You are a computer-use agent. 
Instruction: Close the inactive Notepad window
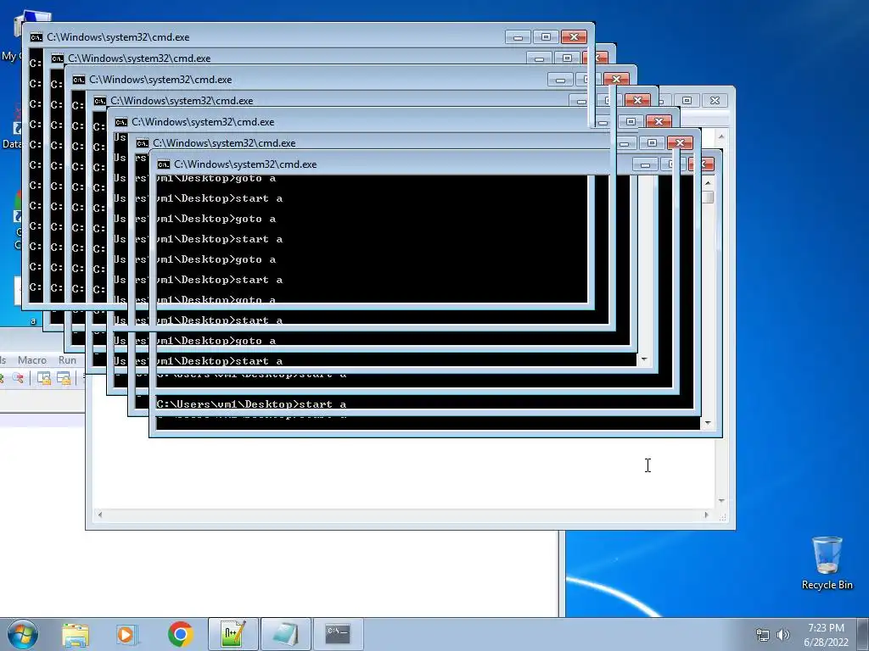715,100
